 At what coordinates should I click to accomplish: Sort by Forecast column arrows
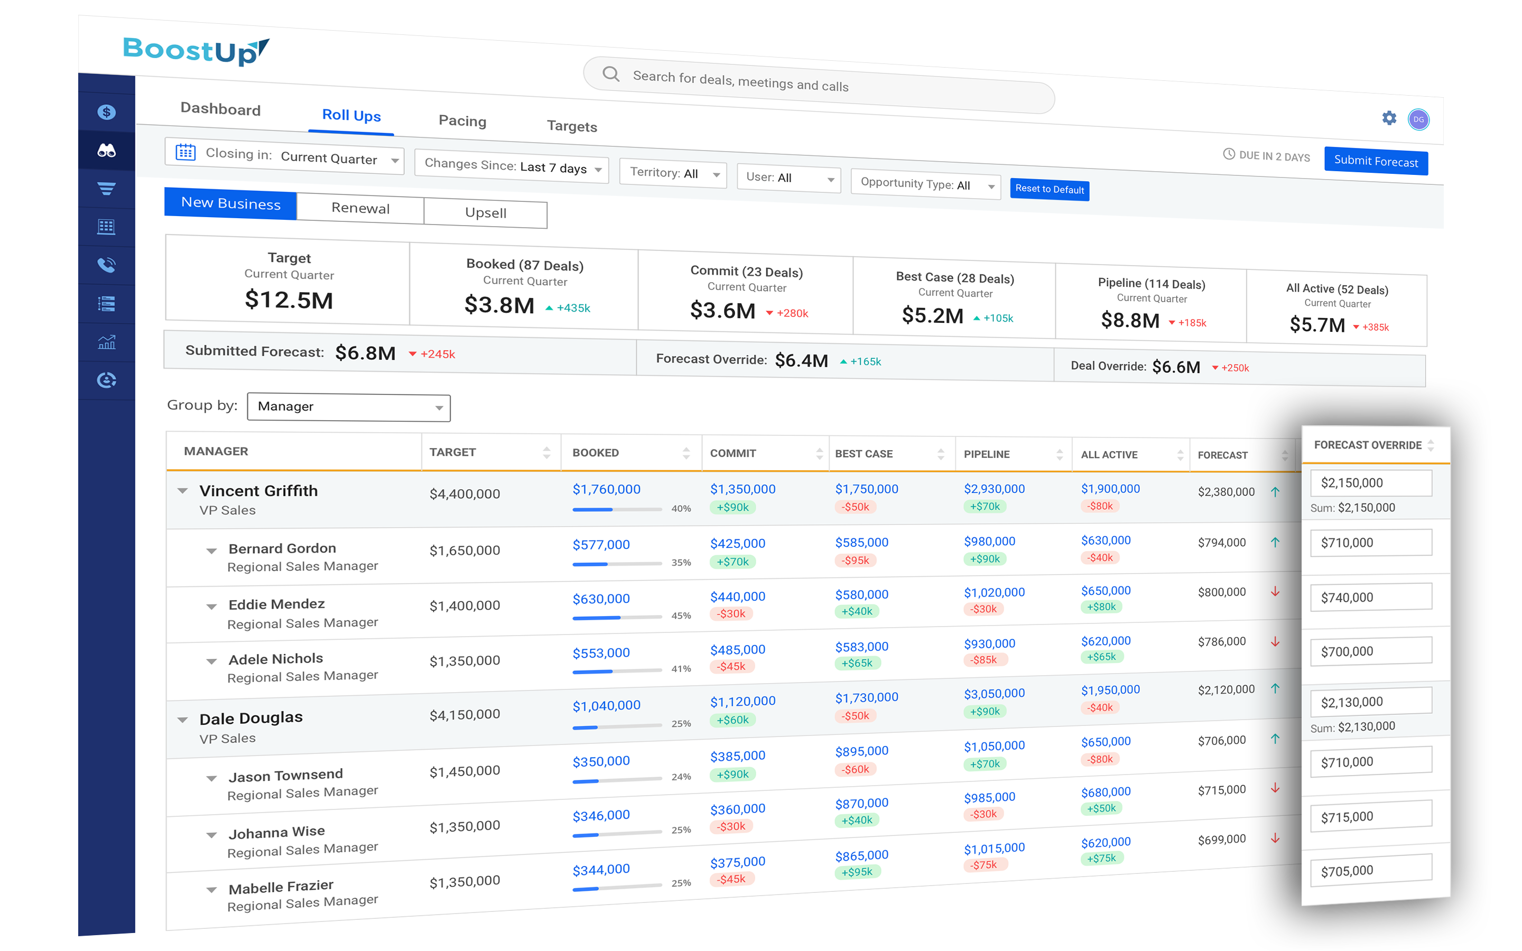(x=1285, y=455)
